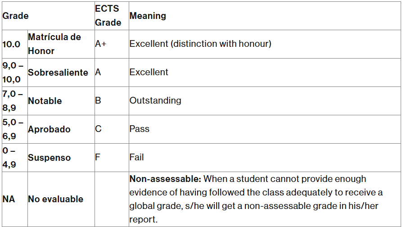Click the Outstanding meaning cell
This screenshot has width=402, height=227.
pos(155,100)
